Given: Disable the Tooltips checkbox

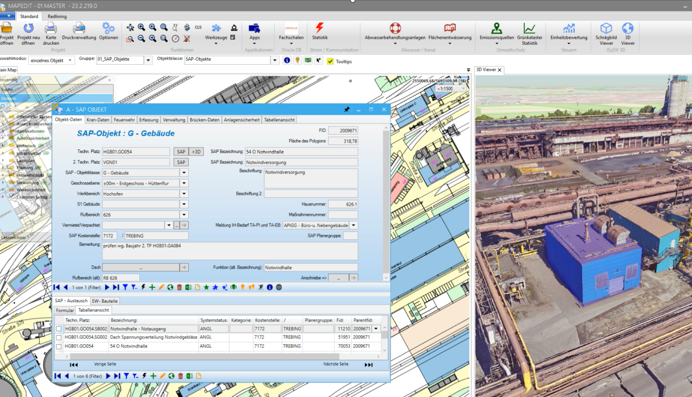Looking at the screenshot, I should (x=330, y=61).
